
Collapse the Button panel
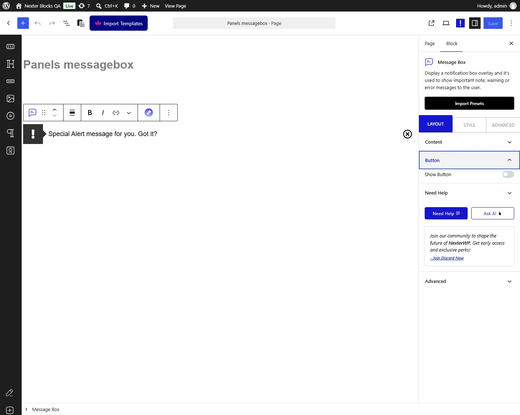pos(469,160)
